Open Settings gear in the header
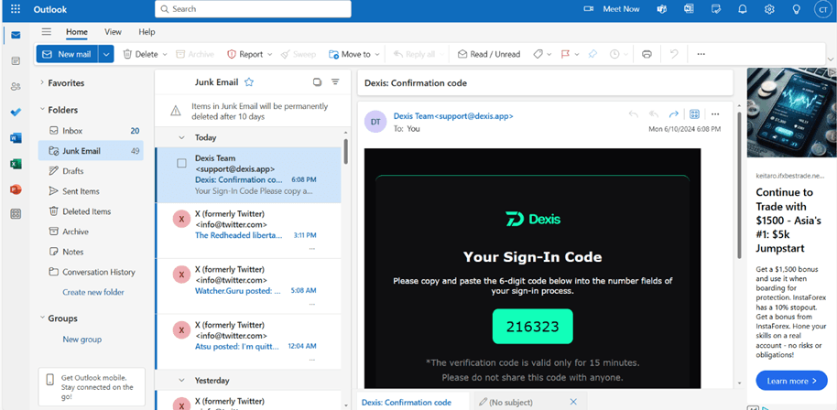 coord(769,9)
